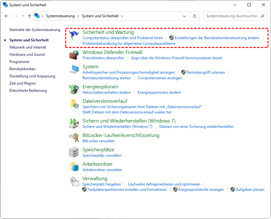
Task: Go up one level with up arrow
Action: pyautogui.click(x=29, y=16)
